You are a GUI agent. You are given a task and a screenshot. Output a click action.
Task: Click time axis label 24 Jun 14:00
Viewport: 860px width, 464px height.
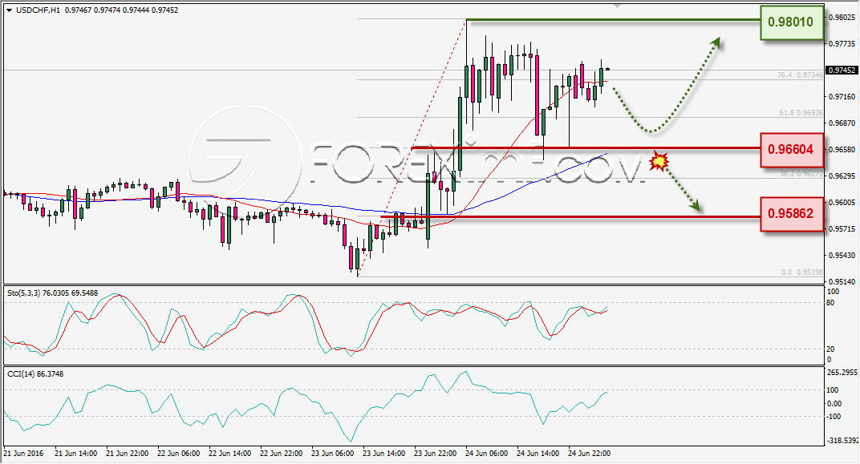[x=538, y=454]
